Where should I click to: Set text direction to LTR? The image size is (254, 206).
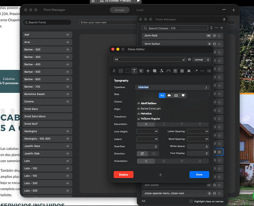pyautogui.click(x=142, y=153)
